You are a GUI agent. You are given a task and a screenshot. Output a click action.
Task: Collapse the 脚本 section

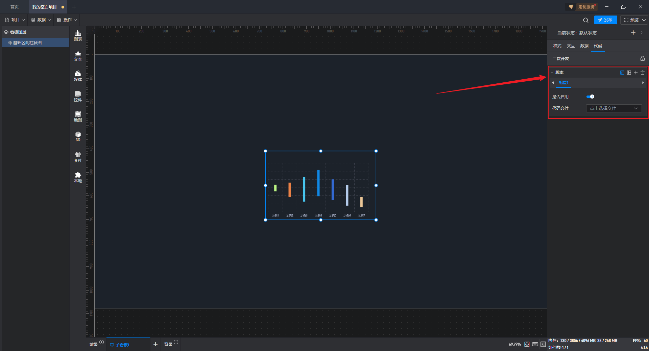point(552,73)
